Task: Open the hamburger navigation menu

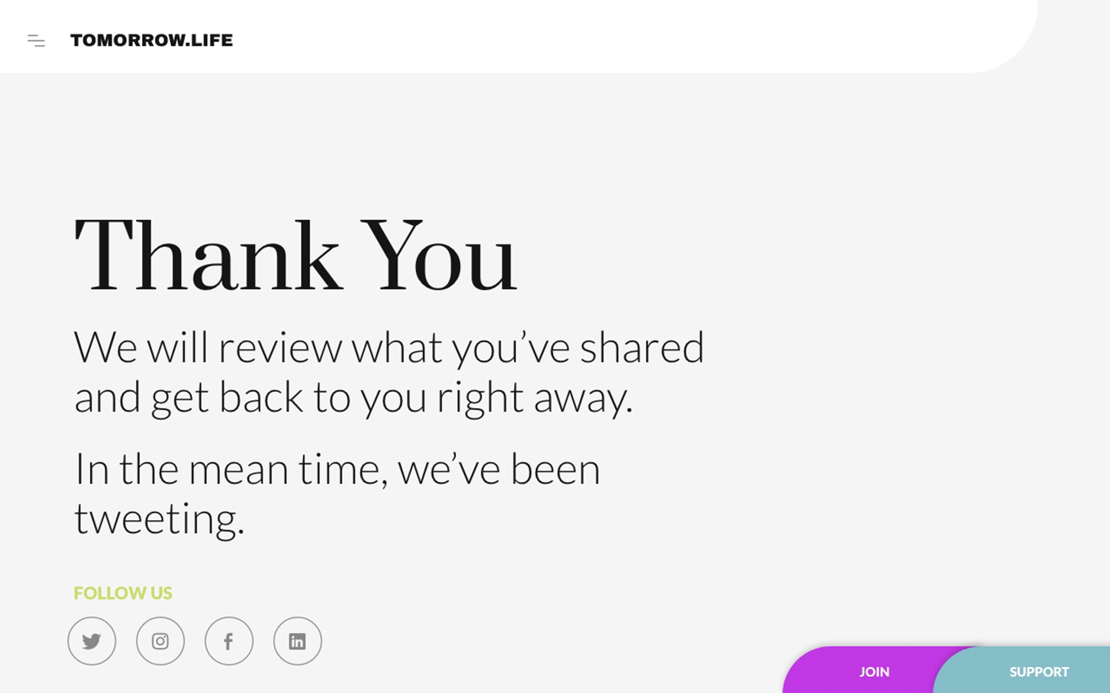Action: click(36, 41)
